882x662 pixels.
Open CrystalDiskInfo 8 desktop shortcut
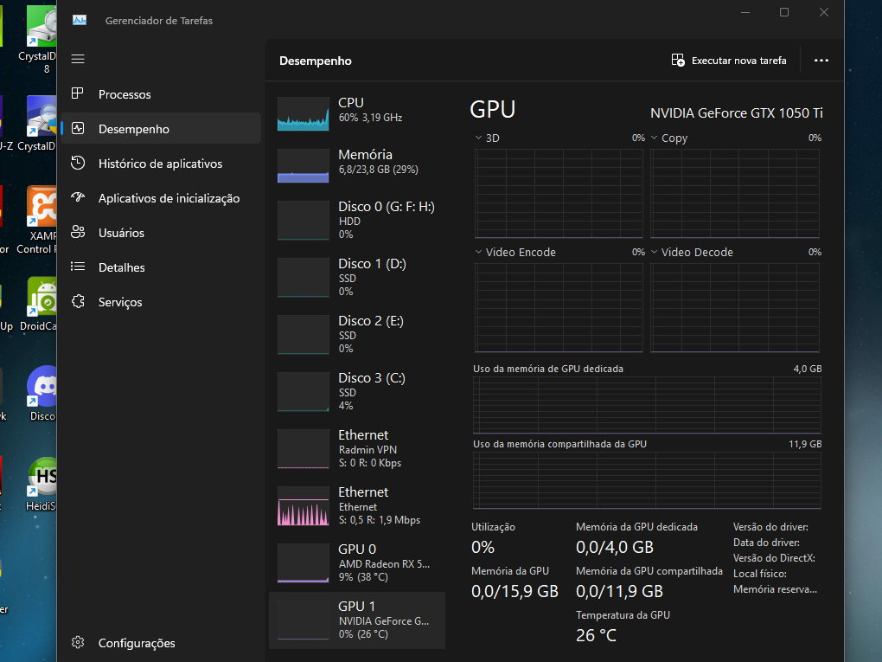click(38, 40)
